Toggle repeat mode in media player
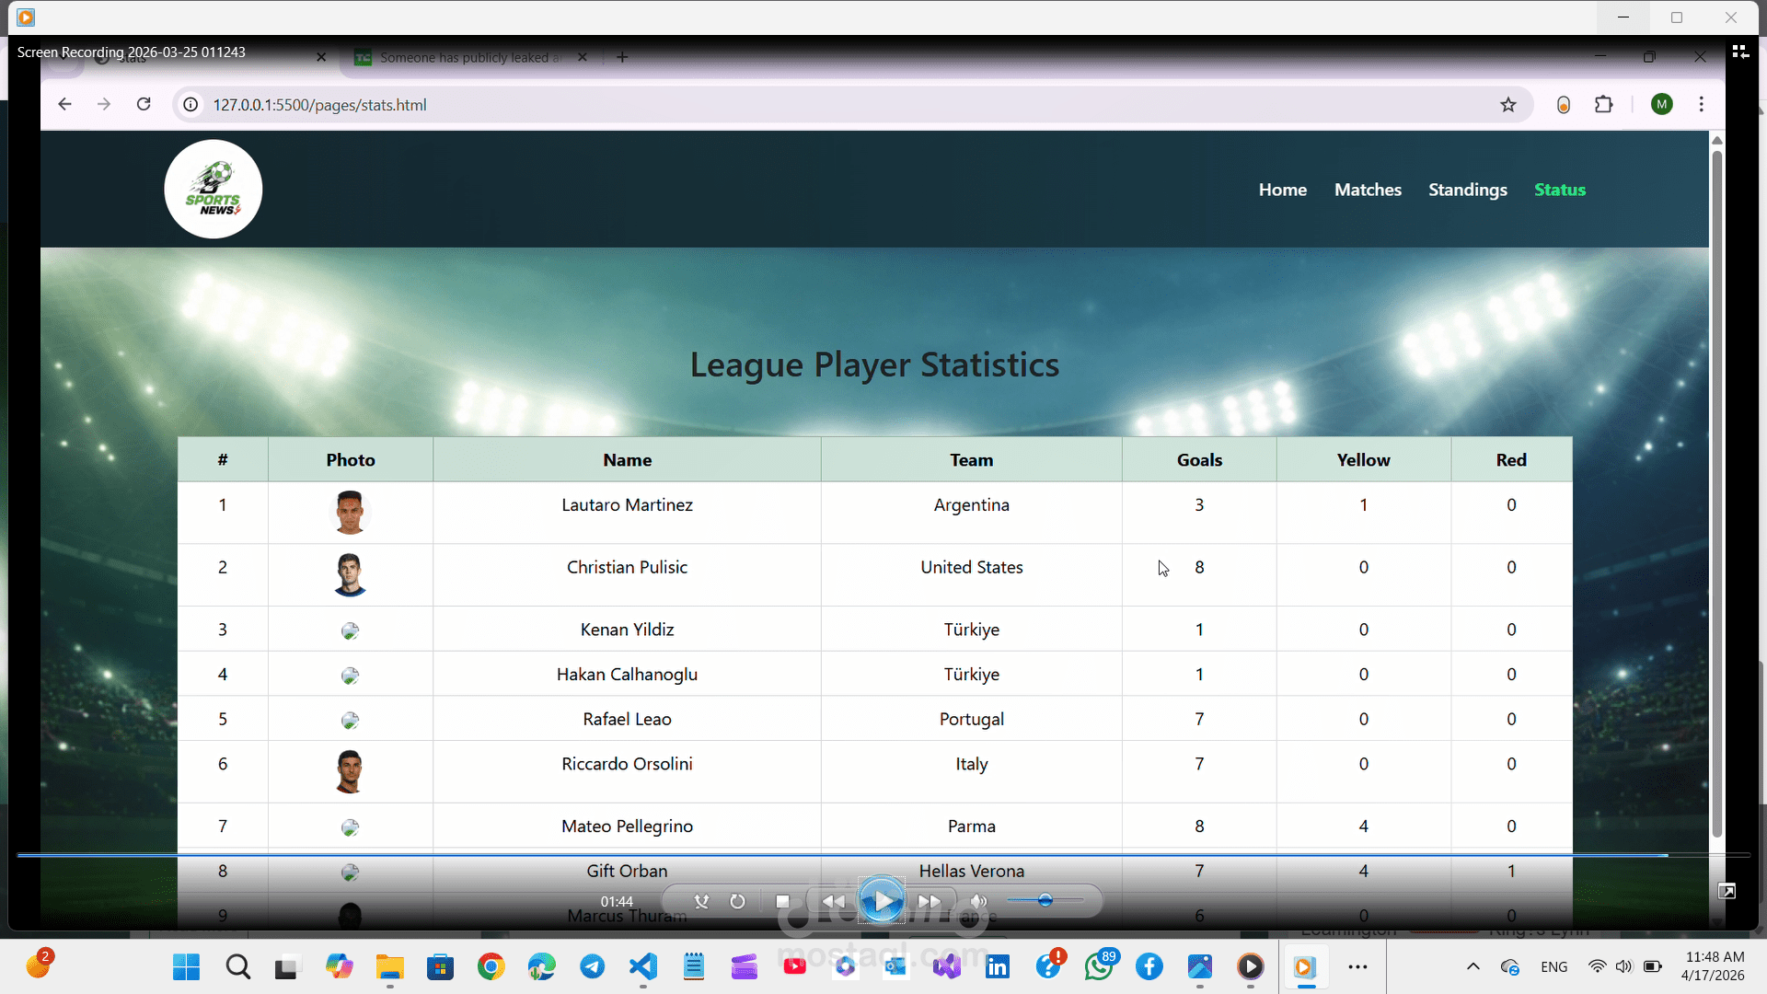The image size is (1767, 994). tap(737, 902)
